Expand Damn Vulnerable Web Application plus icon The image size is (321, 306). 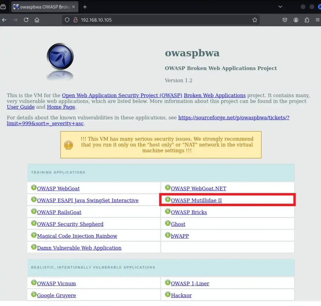pos(34,247)
